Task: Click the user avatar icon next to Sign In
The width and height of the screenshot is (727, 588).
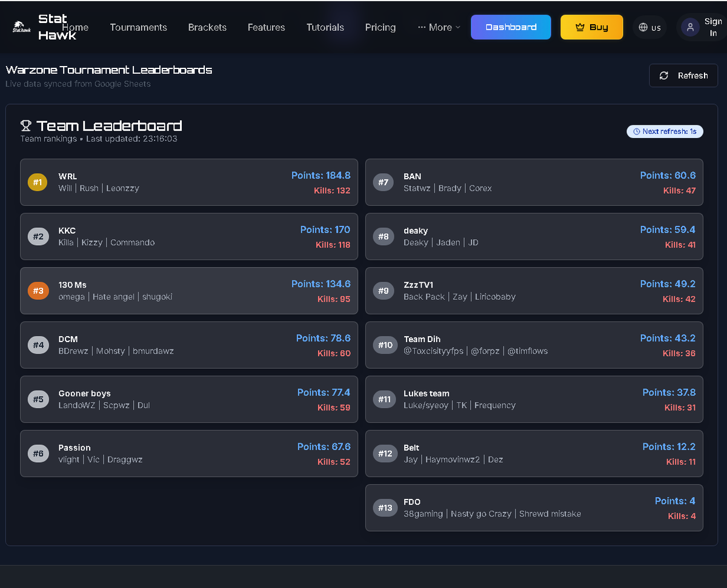Action: pyautogui.click(x=690, y=27)
